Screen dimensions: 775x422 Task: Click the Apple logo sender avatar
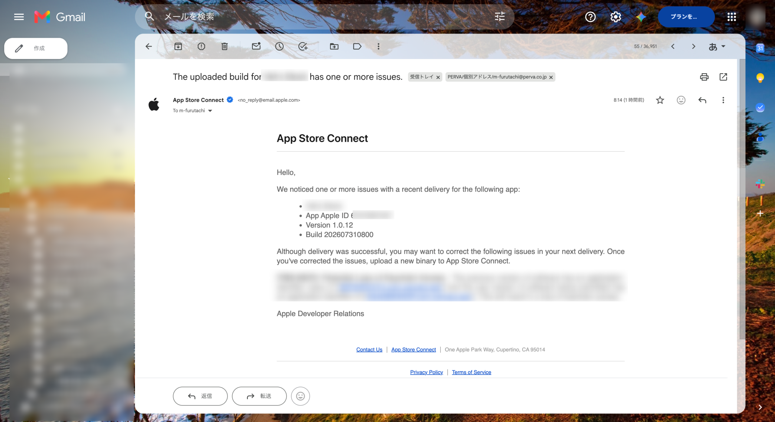point(154,104)
